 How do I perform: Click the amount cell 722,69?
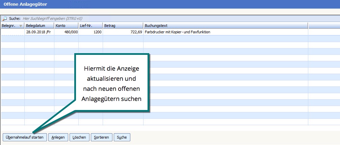tap(123, 32)
